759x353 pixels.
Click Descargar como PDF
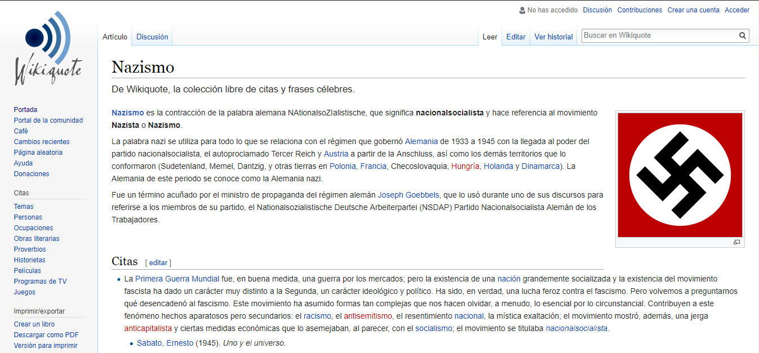click(46, 335)
